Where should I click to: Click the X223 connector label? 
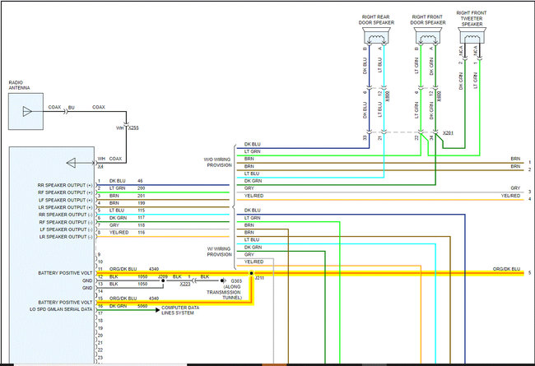(185, 284)
